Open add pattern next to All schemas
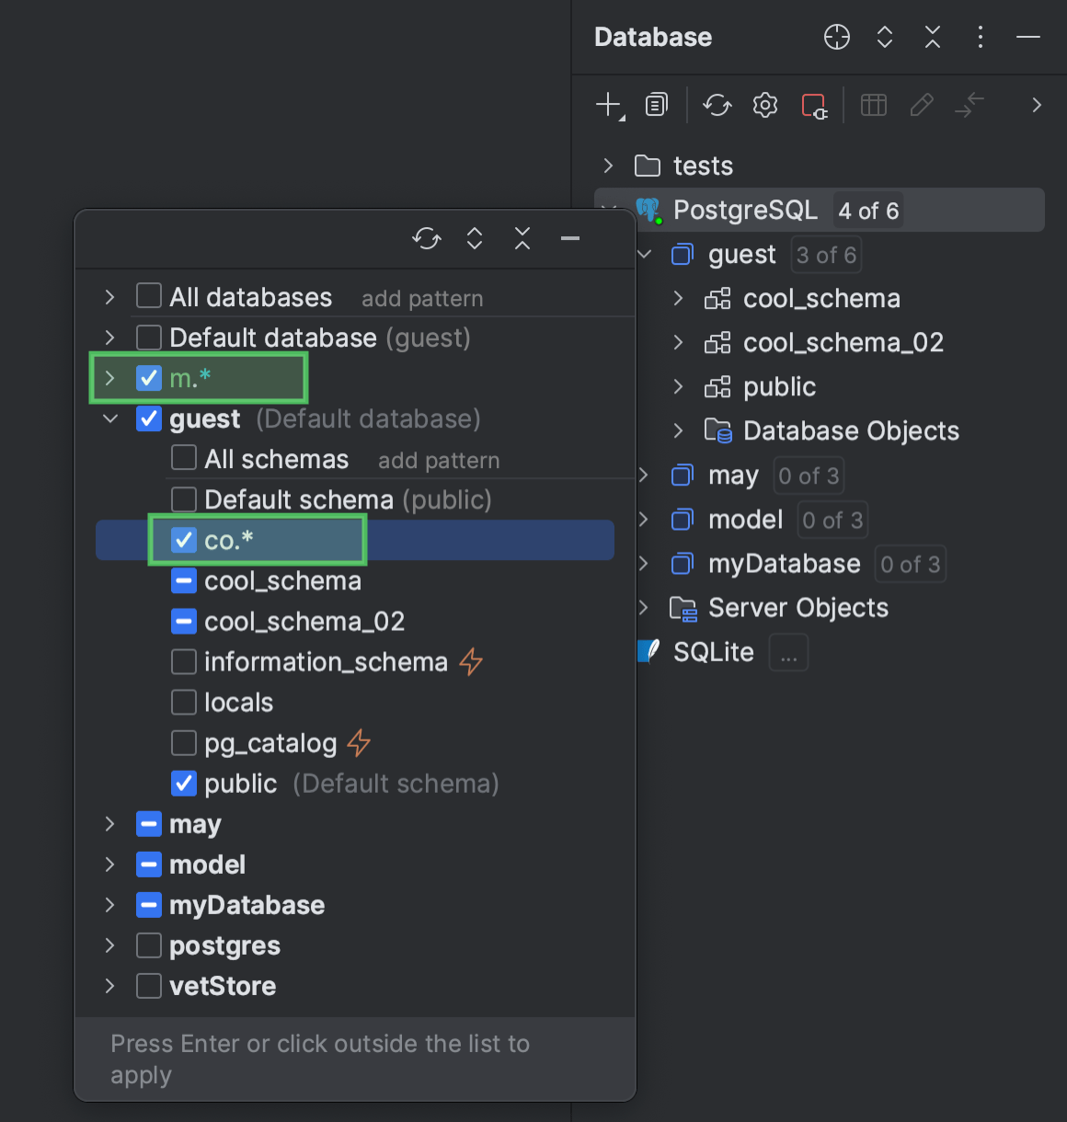The width and height of the screenshot is (1067, 1122). tap(438, 460)
